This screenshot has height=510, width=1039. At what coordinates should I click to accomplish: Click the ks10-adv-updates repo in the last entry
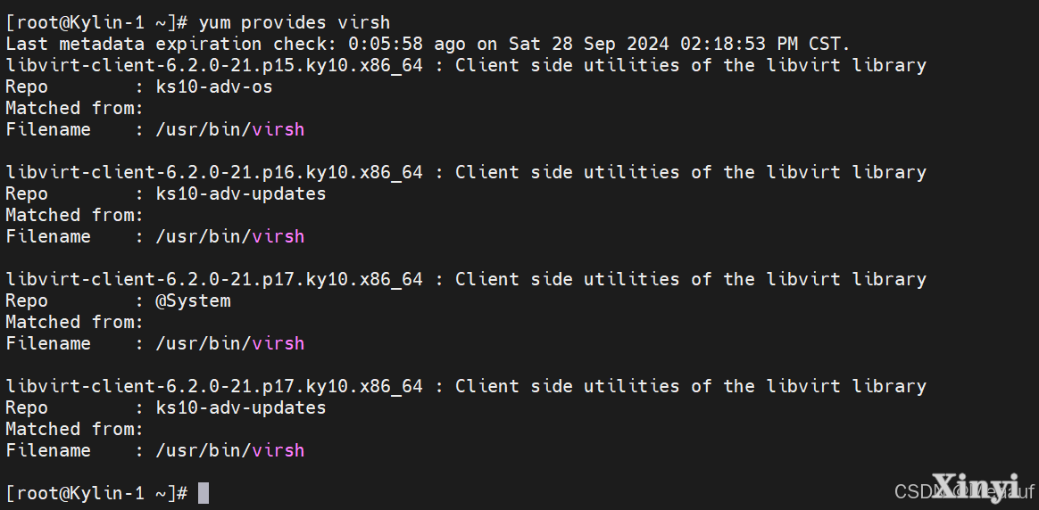tap(240, 408)
